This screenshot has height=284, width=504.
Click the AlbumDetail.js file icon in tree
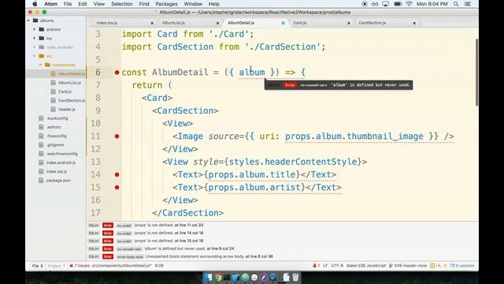pyautogui.click(x=53, y=73)
